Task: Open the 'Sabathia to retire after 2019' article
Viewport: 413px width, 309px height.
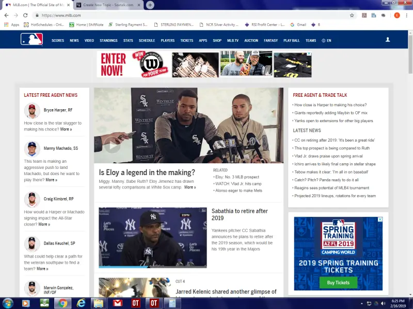Action: (x=240, y=214)
